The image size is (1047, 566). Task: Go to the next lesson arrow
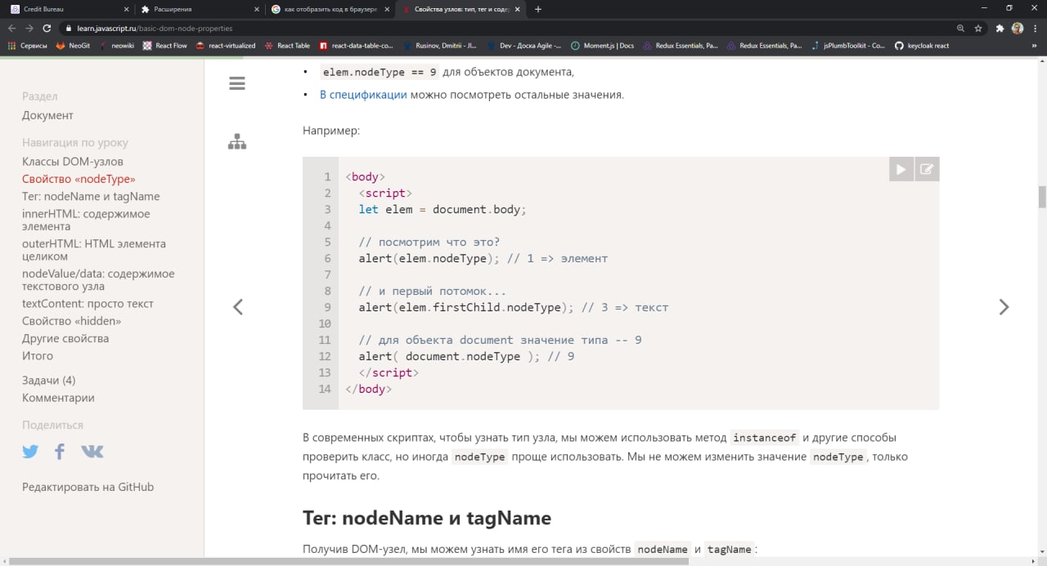pyautogui.click(x=1004, y=307)
